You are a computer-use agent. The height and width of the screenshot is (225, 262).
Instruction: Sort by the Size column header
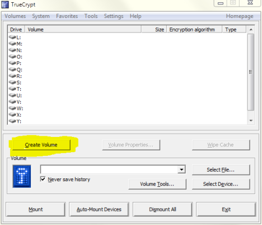click(x=154, y=29)
